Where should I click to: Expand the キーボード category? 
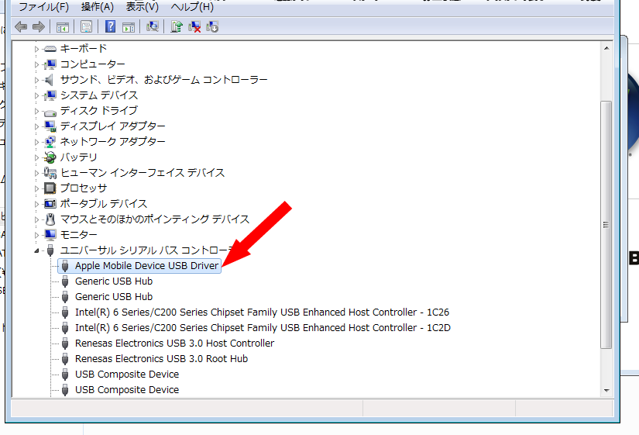(36, 49)
